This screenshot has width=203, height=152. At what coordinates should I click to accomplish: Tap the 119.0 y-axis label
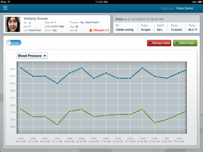[x=12, y=69]
